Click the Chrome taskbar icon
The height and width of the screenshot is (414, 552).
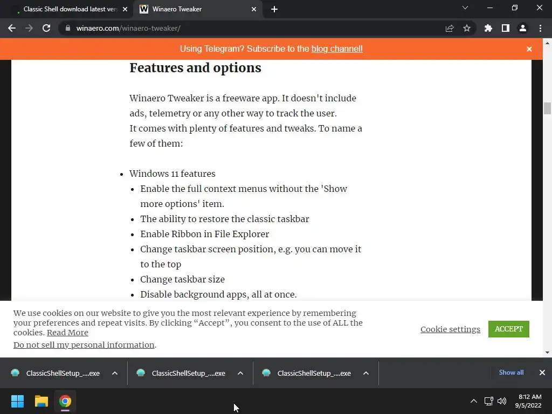point(65,401)
